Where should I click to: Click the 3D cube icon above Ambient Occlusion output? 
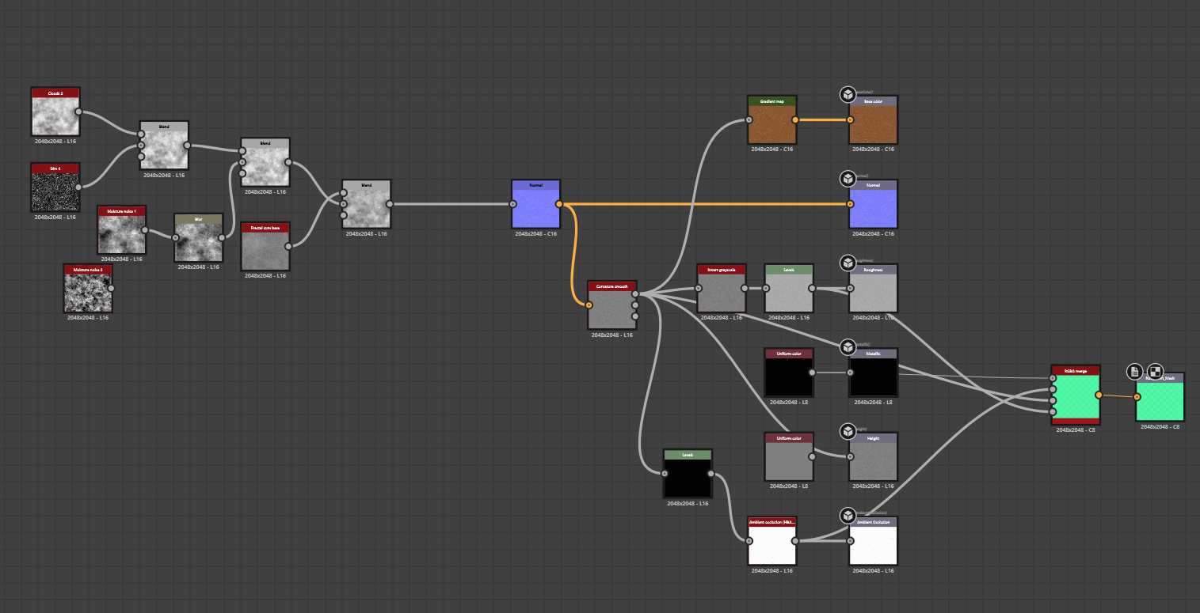(848, 516)
